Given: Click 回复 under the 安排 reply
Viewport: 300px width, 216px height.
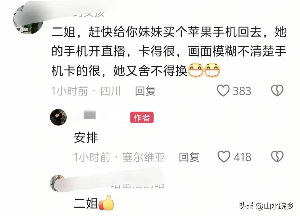Looking at the screenshot, I should coord(189,157).
